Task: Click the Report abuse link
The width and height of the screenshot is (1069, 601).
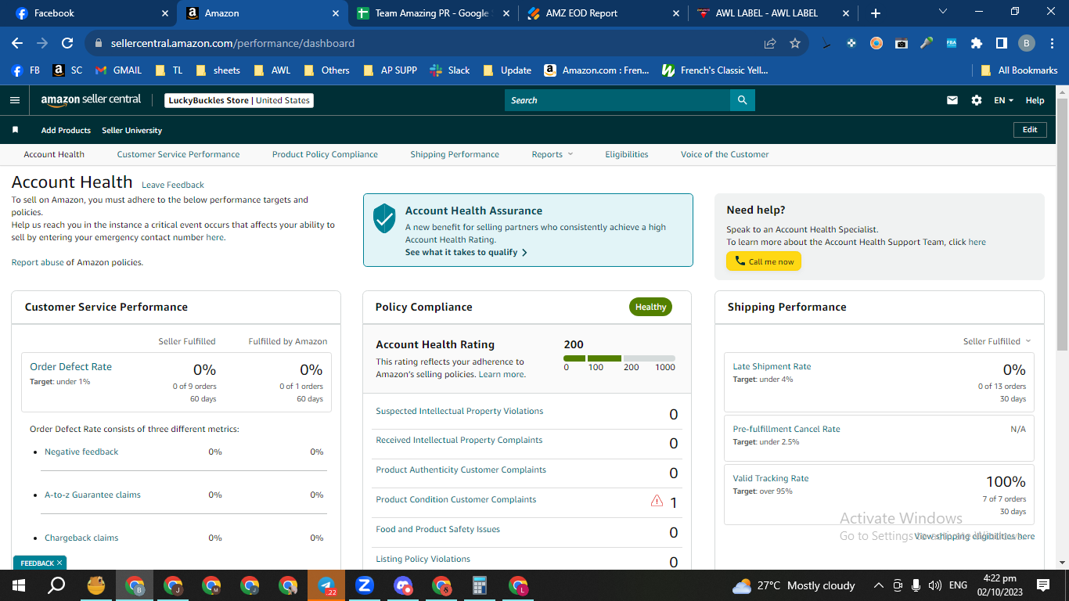Action: 38,262
